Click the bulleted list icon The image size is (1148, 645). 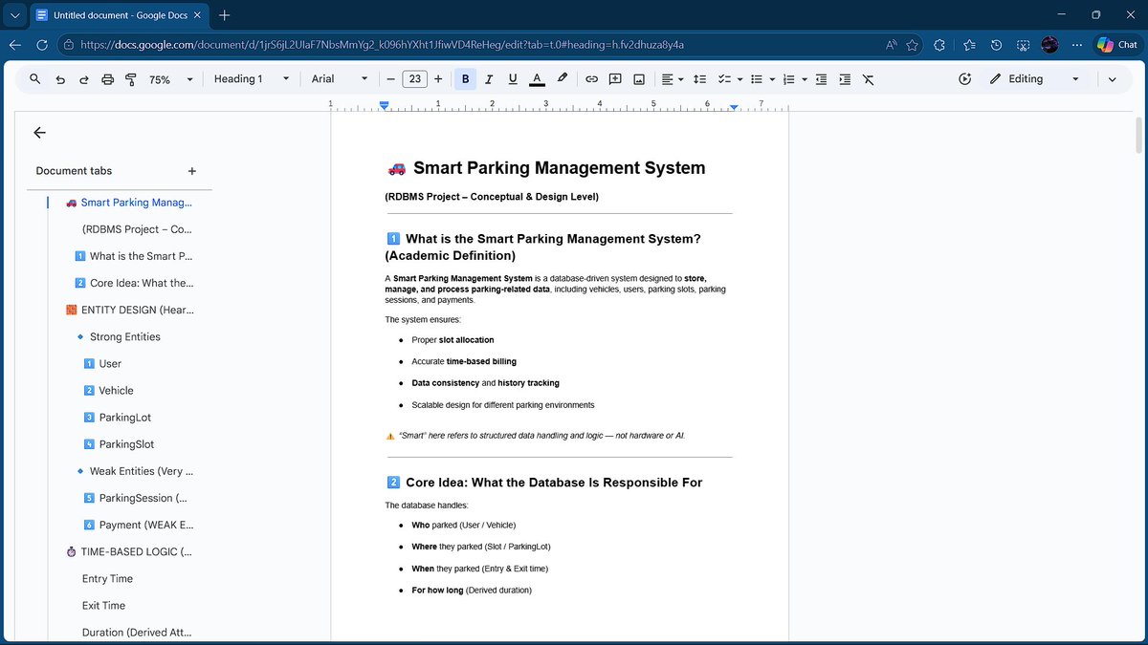(x=756, y=79)
